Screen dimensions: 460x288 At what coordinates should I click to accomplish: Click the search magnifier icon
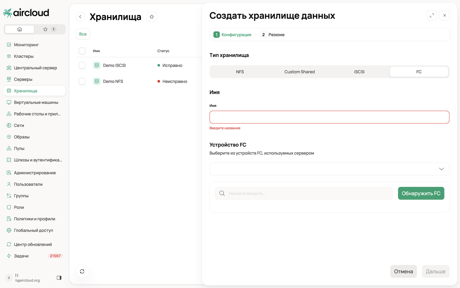pyautogui.click(x=222, y=193)
